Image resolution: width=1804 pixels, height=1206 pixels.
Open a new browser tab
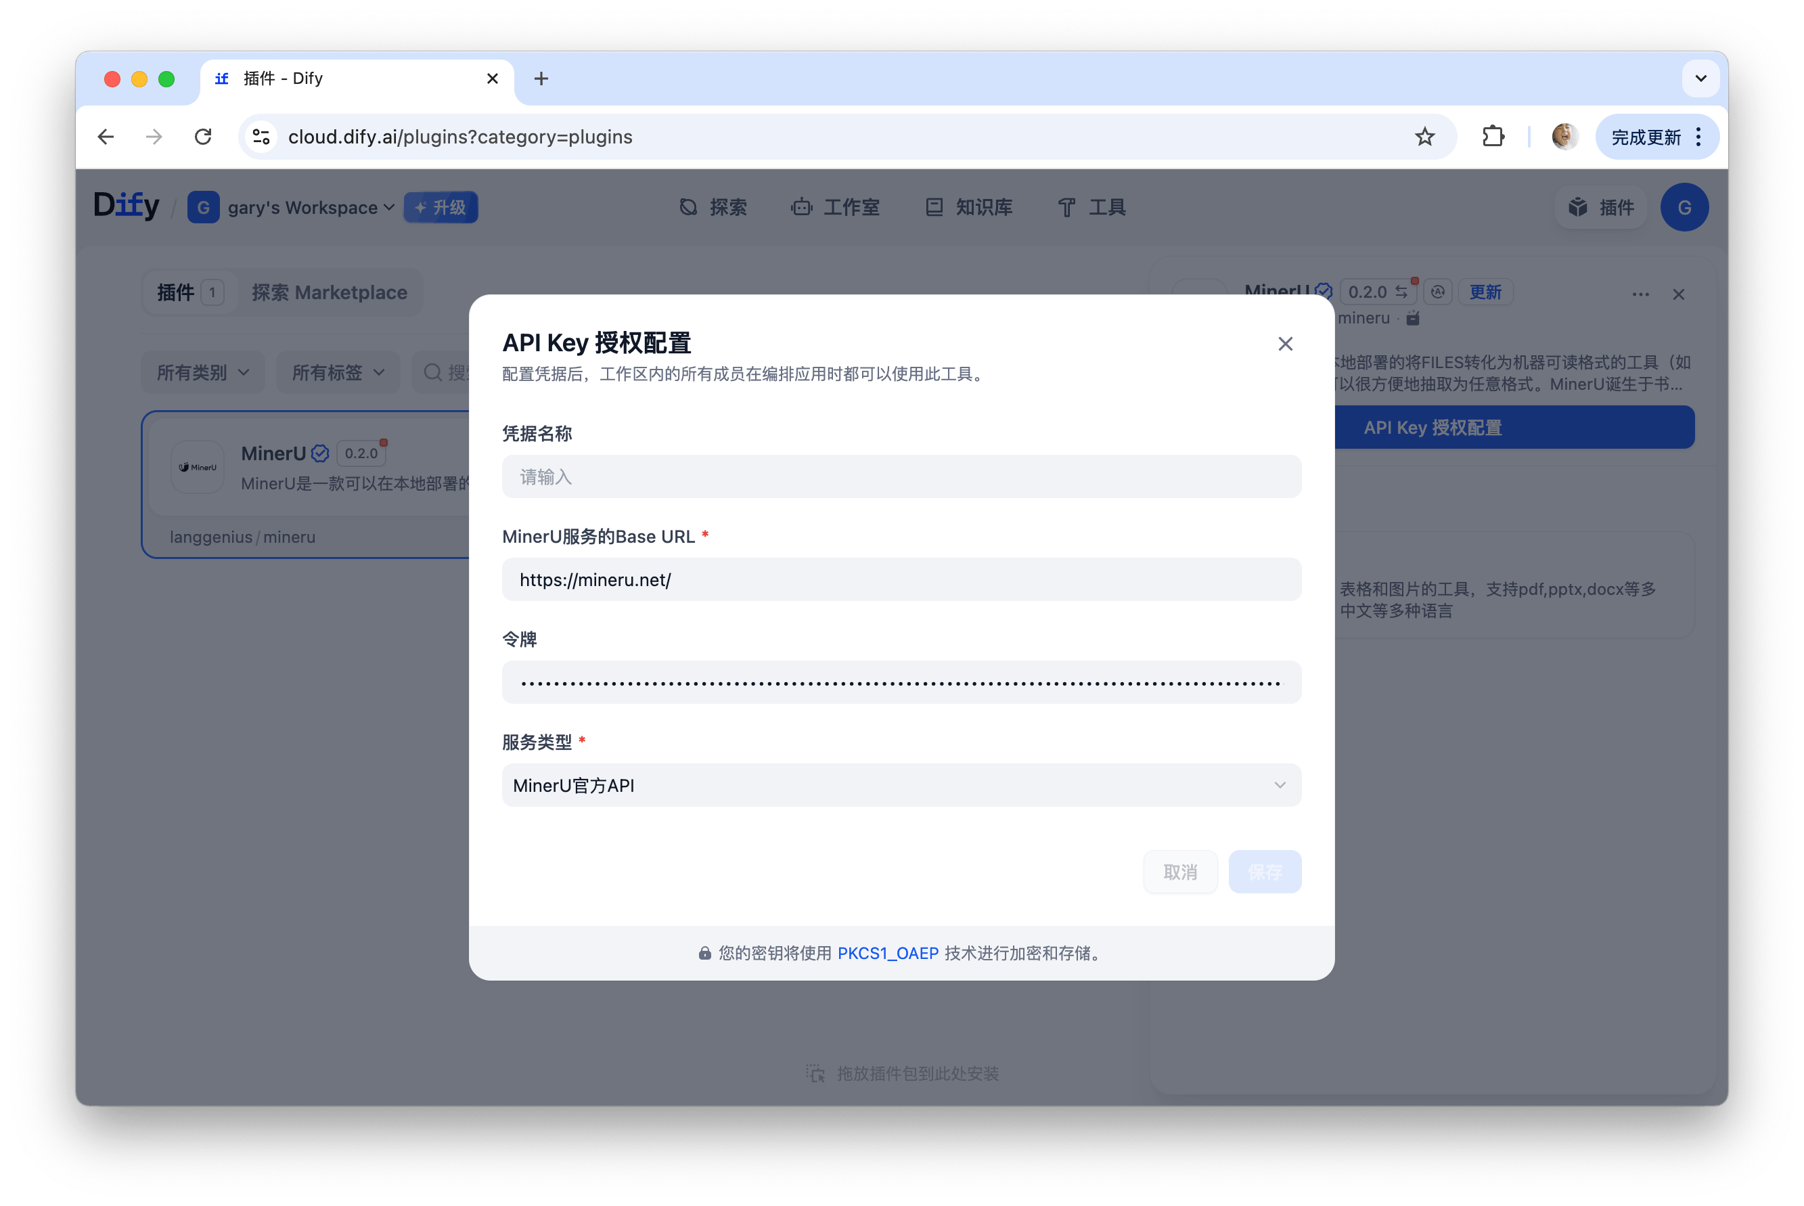click(541, 79)
